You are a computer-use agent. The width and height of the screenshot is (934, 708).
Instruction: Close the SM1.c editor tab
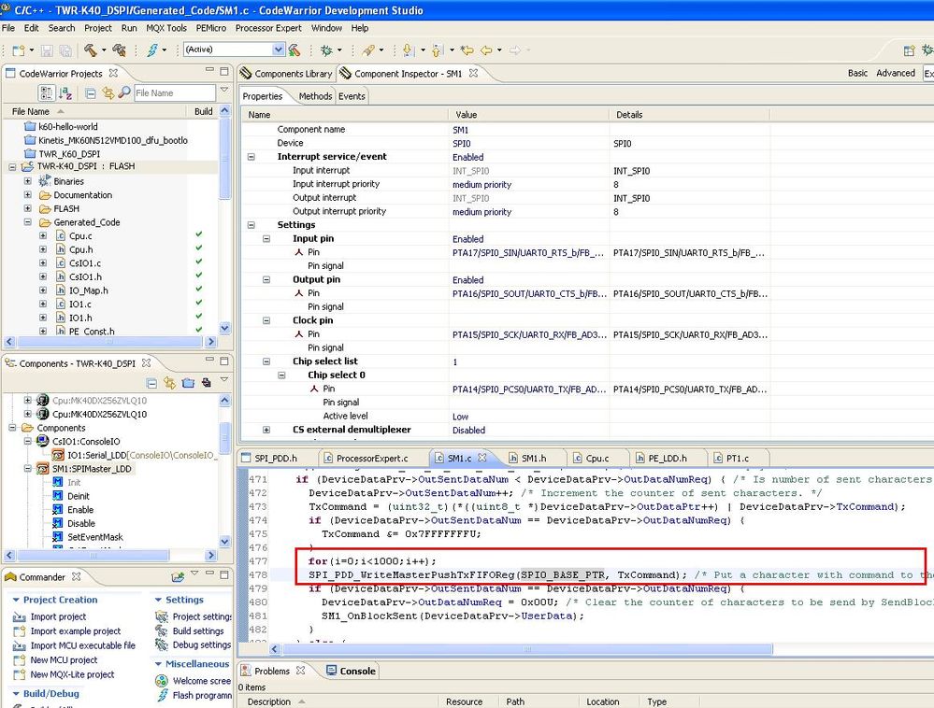click(481, 458)
